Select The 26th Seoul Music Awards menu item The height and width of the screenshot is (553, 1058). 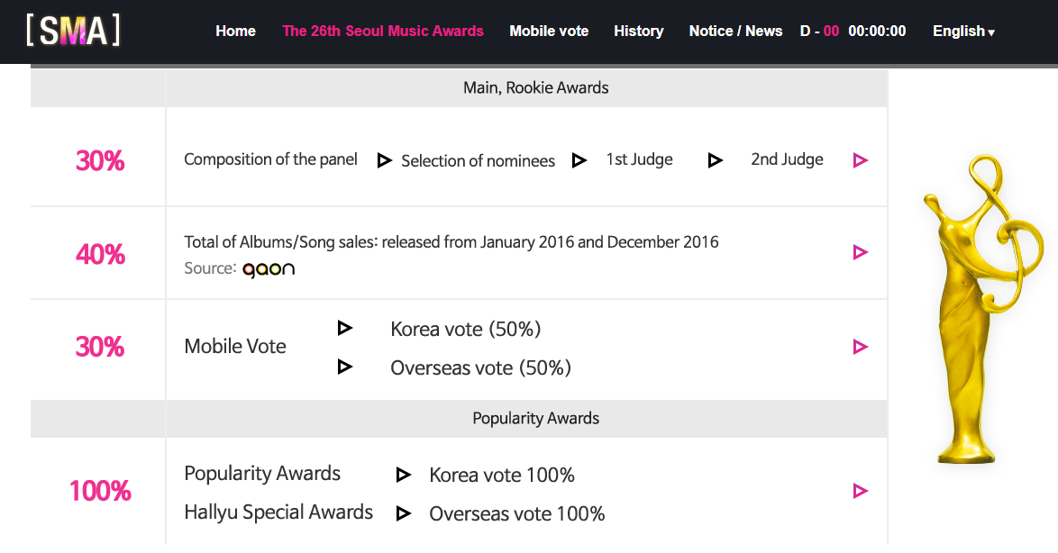click(383, 30)
